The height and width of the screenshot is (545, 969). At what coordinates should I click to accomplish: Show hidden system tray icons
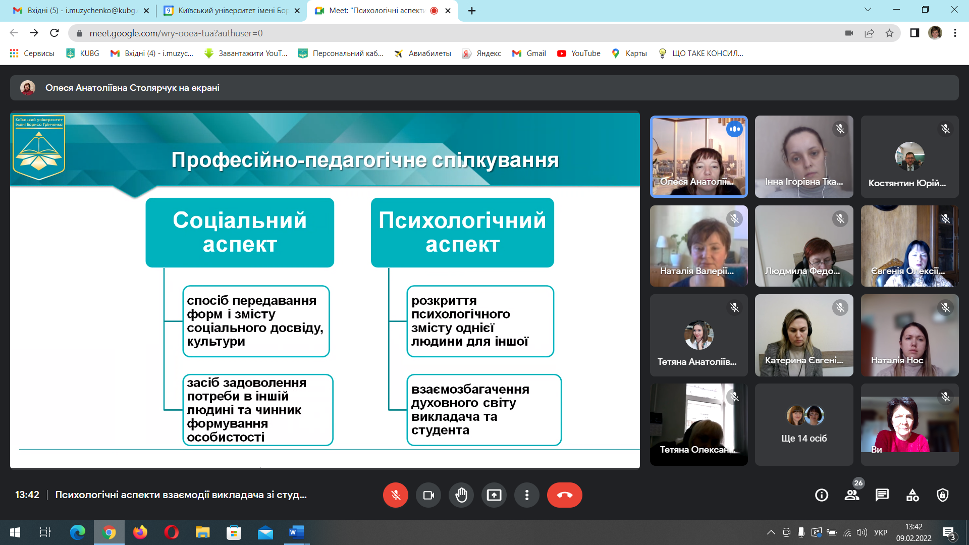(771, 532)
